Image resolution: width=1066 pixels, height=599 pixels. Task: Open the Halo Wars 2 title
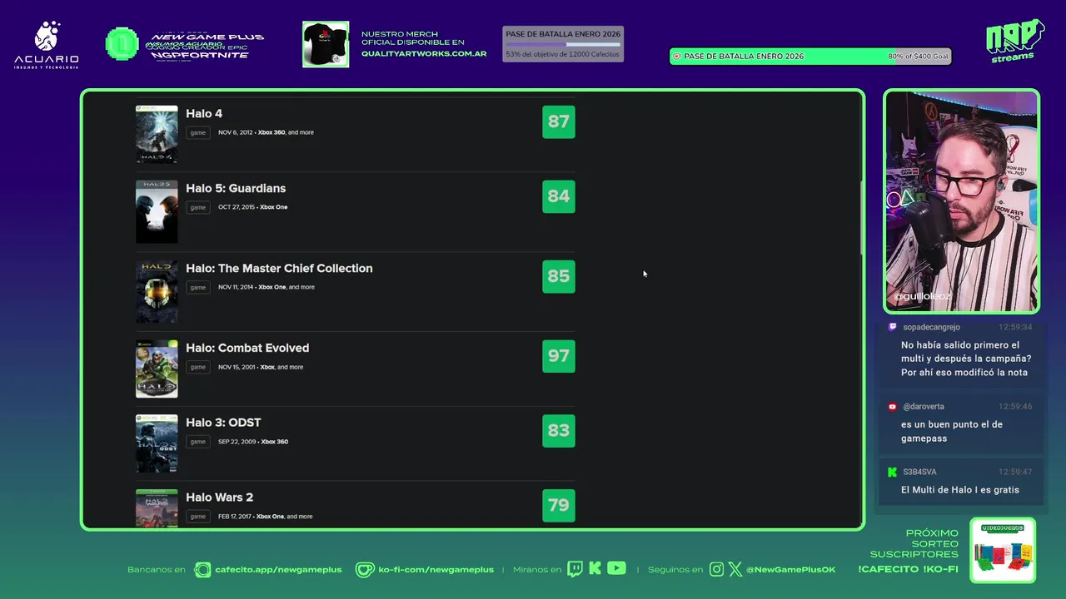coord(219,498)
